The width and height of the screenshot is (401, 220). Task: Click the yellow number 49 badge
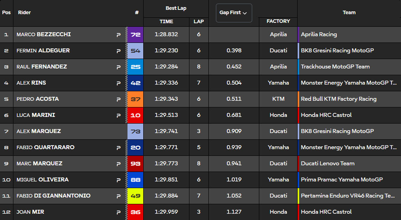(135, 196)
